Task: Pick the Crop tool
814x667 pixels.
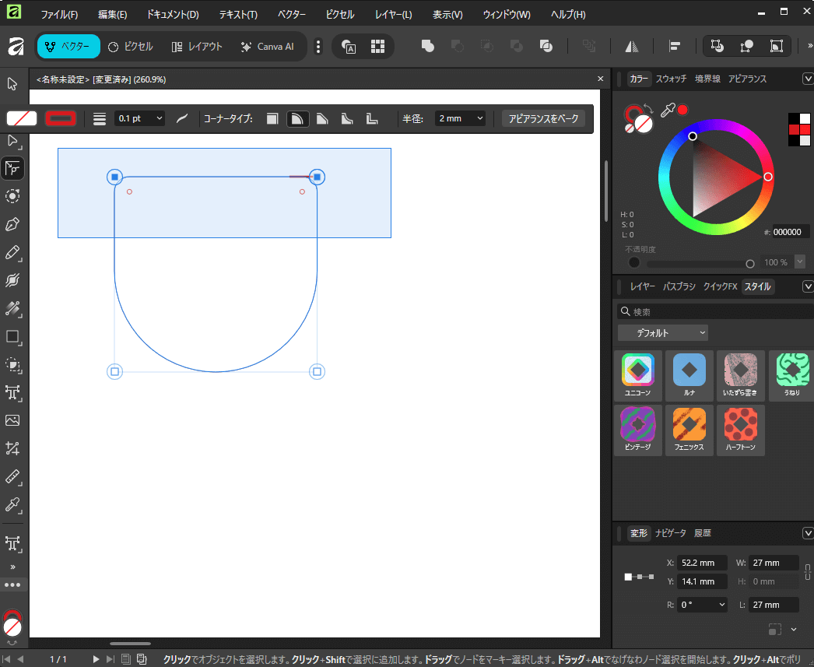Action: click(x=12, y=448)
